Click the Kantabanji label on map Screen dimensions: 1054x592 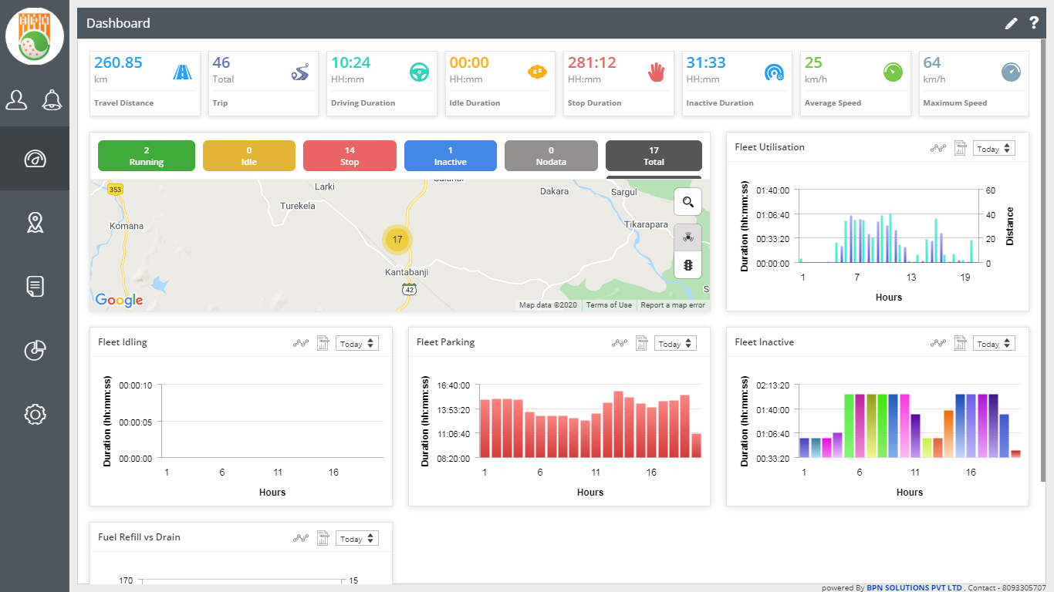point(407,273)
